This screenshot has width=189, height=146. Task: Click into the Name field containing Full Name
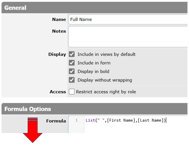[128, 19]
